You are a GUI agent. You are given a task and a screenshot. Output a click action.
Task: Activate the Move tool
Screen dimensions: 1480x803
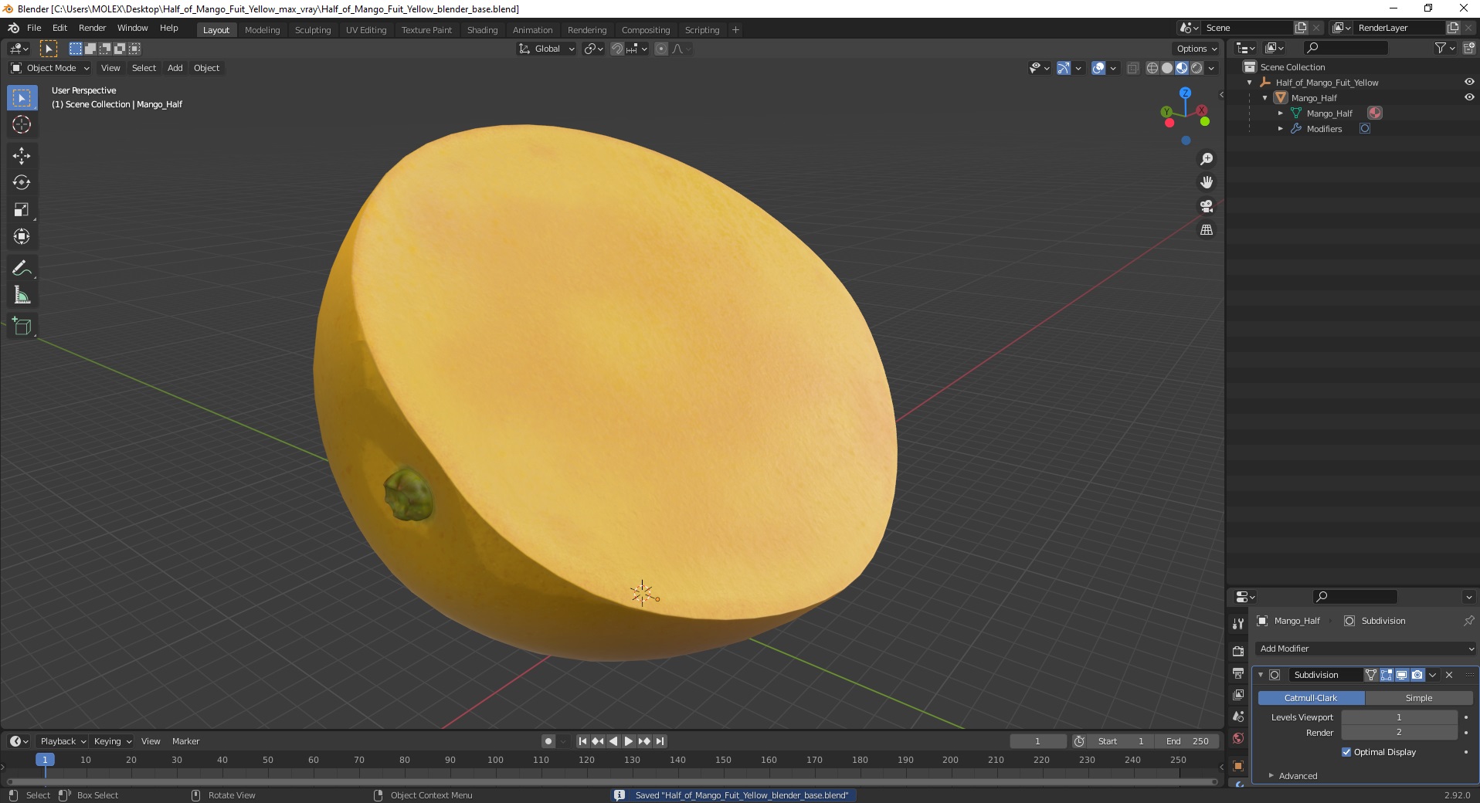(22, 155)
